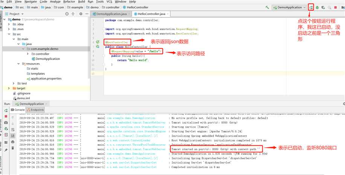Screen dimensions: 345x175
Task: Print console output using the printer icon
Action: coord(13,142)
